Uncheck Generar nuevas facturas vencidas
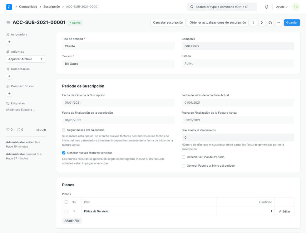The width and height of the screenshot is (306, 233). [64, 153]
